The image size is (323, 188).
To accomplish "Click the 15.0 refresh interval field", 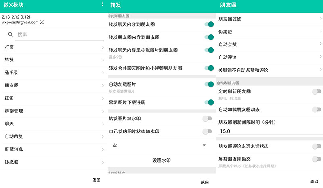I will point(268,131).
